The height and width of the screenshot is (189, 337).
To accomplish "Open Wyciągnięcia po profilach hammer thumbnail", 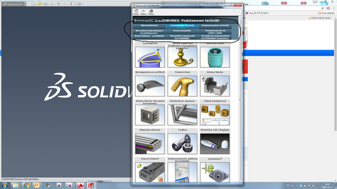I will point(150,86).
